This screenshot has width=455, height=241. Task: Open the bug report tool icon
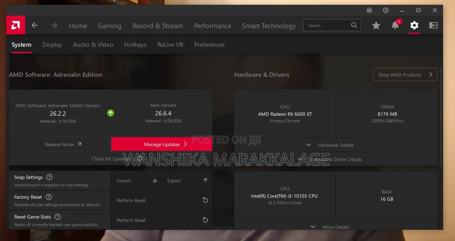tap(369, 10)
